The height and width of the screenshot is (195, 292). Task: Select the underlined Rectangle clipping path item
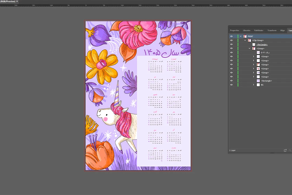(262, 44)
